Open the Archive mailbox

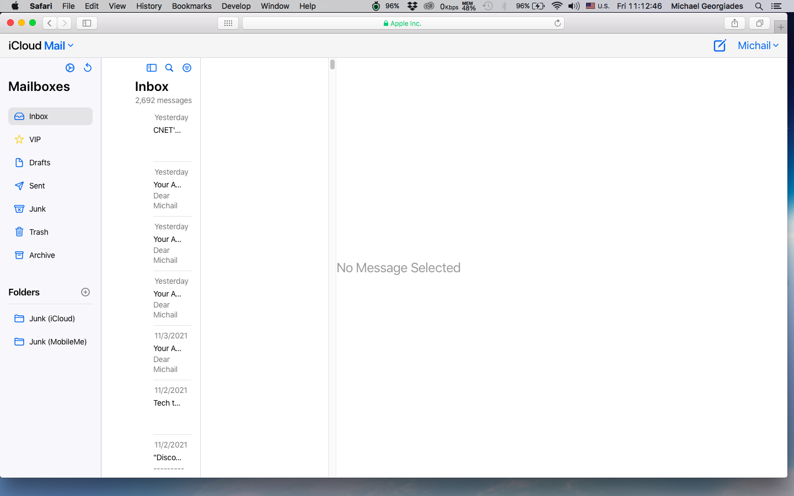pyautogui.click(x=50, y=255)
